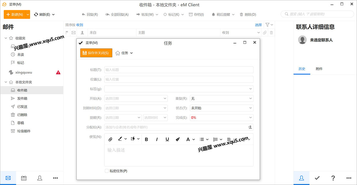The height and width of the screenshot is (185, 357).
Task: Open more options dots in right sidebar bottom
Action: (x=349, y=178)
